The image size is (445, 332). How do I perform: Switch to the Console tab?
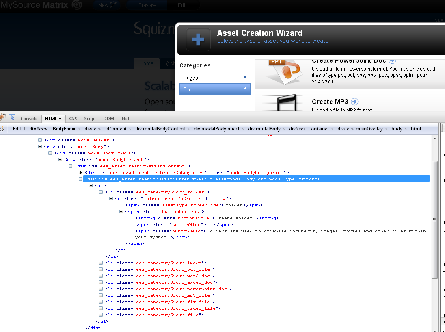tap(29, 119)
